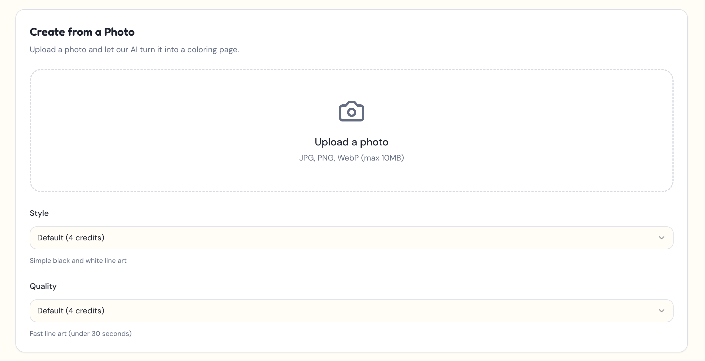Click the camera icon in the upload area

point(351,111)
